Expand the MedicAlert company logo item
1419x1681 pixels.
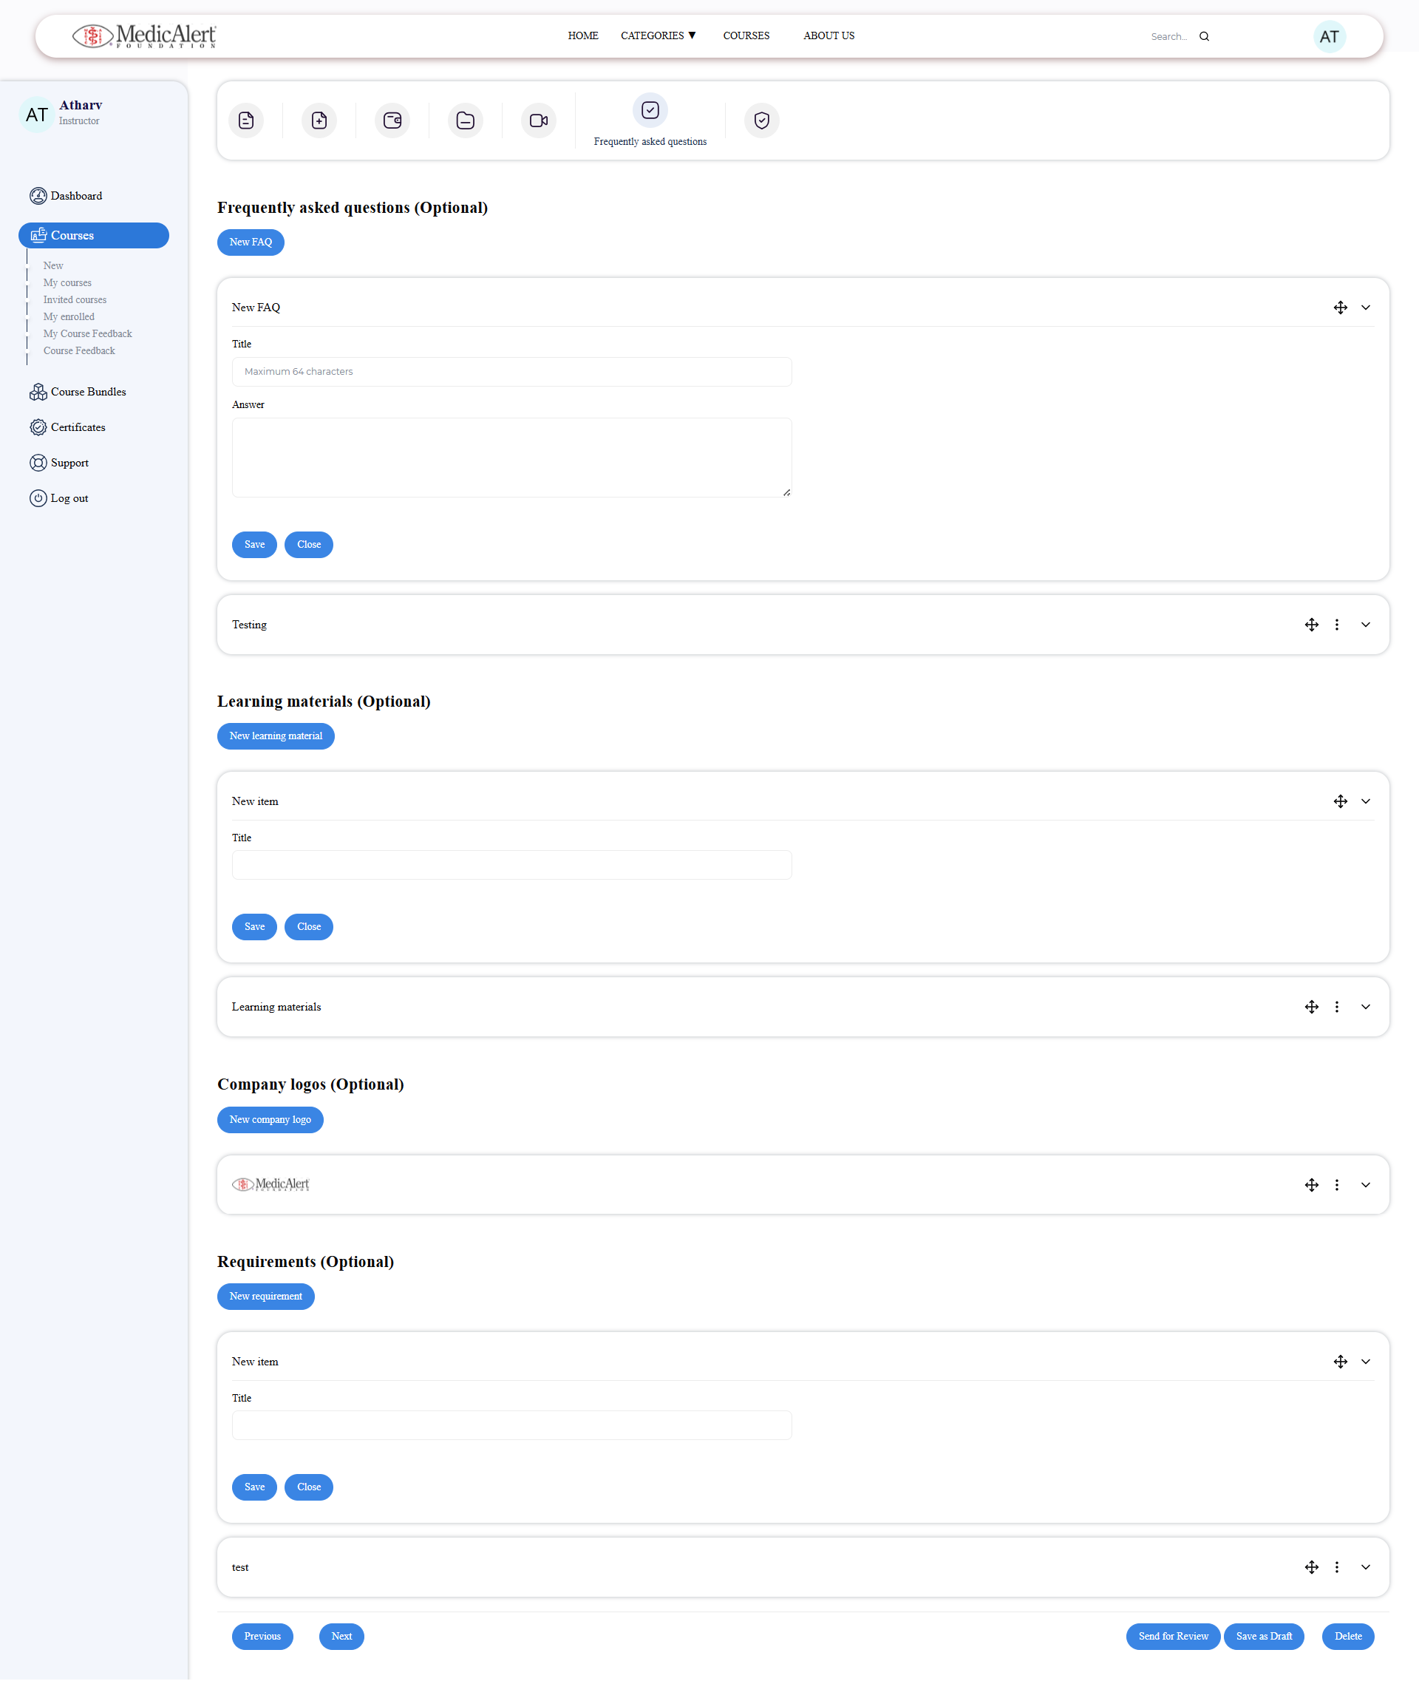point(1365,1184)
